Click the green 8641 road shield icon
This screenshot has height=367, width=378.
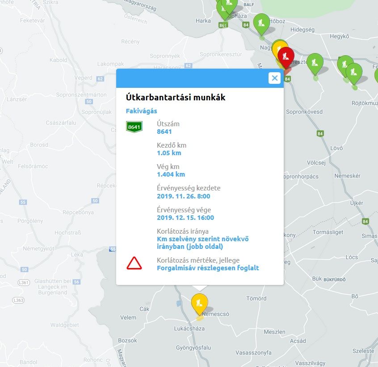pos(134,127)
